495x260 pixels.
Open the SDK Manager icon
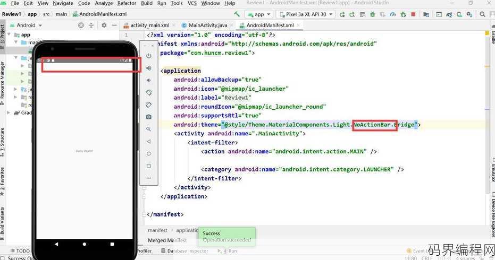tap(469, 14)
